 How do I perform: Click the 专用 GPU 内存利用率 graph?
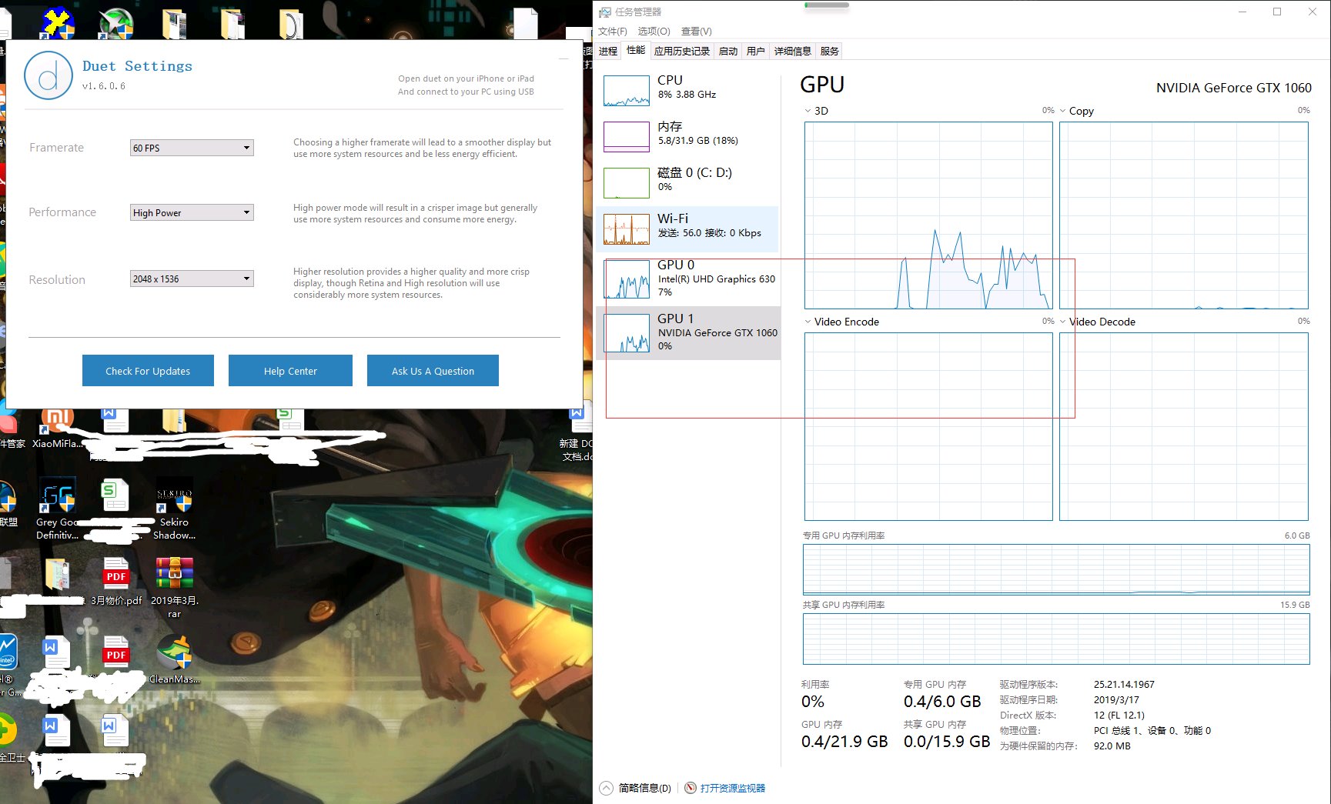click(1056, 569)
